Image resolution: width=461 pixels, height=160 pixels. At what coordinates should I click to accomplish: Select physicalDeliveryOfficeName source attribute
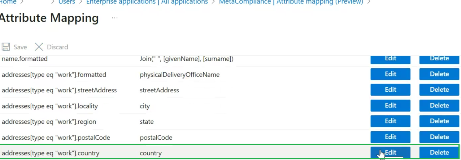coord(180,75)
